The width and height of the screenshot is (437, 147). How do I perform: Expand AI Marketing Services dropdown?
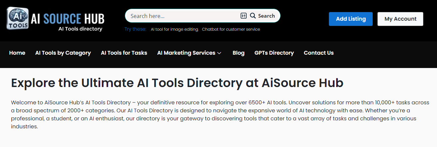(x=189, y=53)
